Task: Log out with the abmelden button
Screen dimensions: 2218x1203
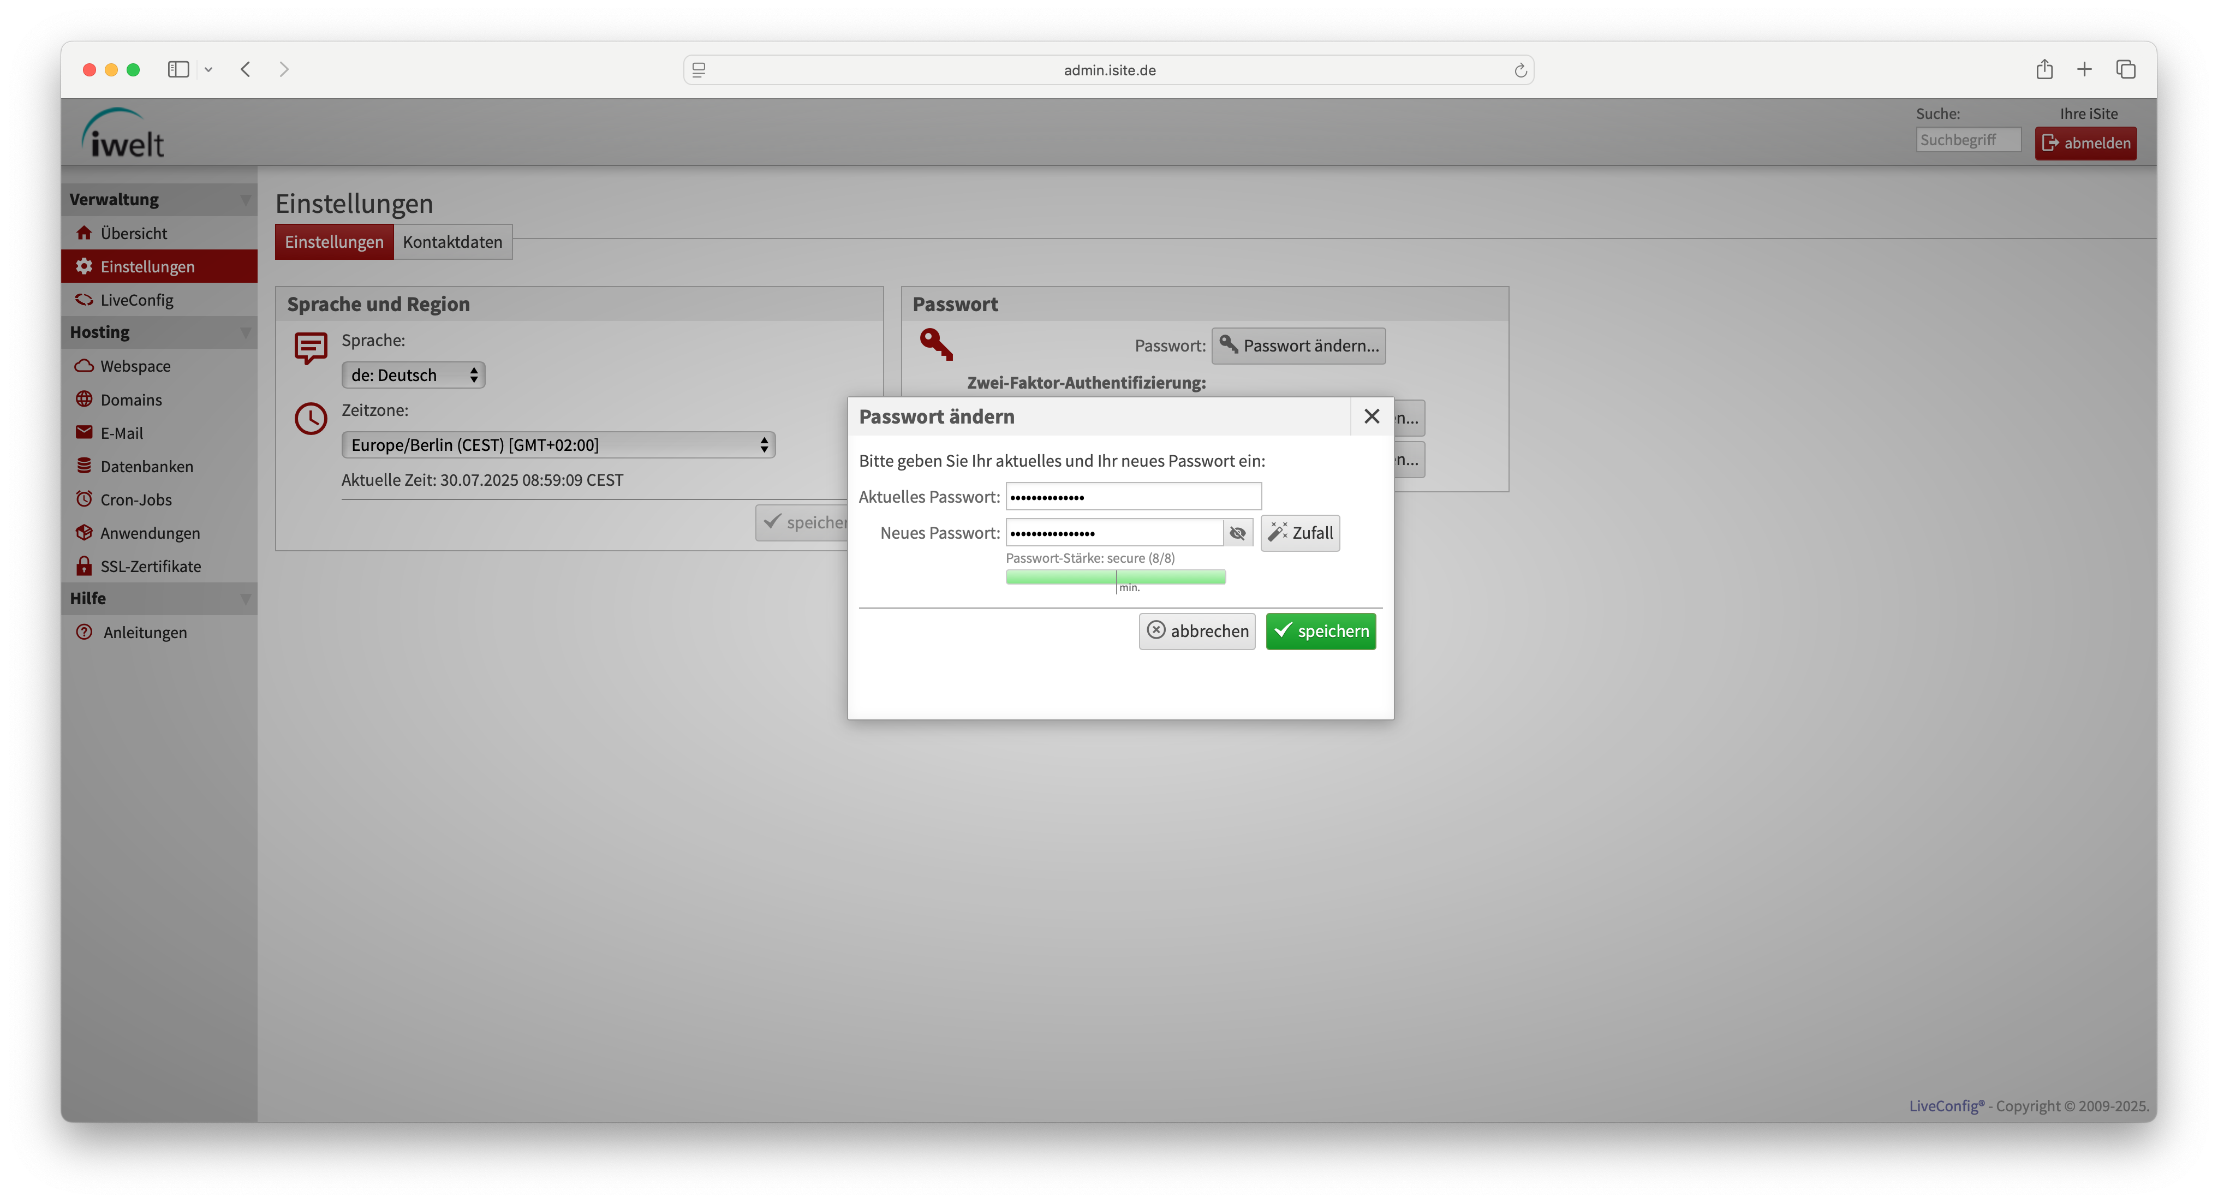Action: click(x=2085, y=143)
